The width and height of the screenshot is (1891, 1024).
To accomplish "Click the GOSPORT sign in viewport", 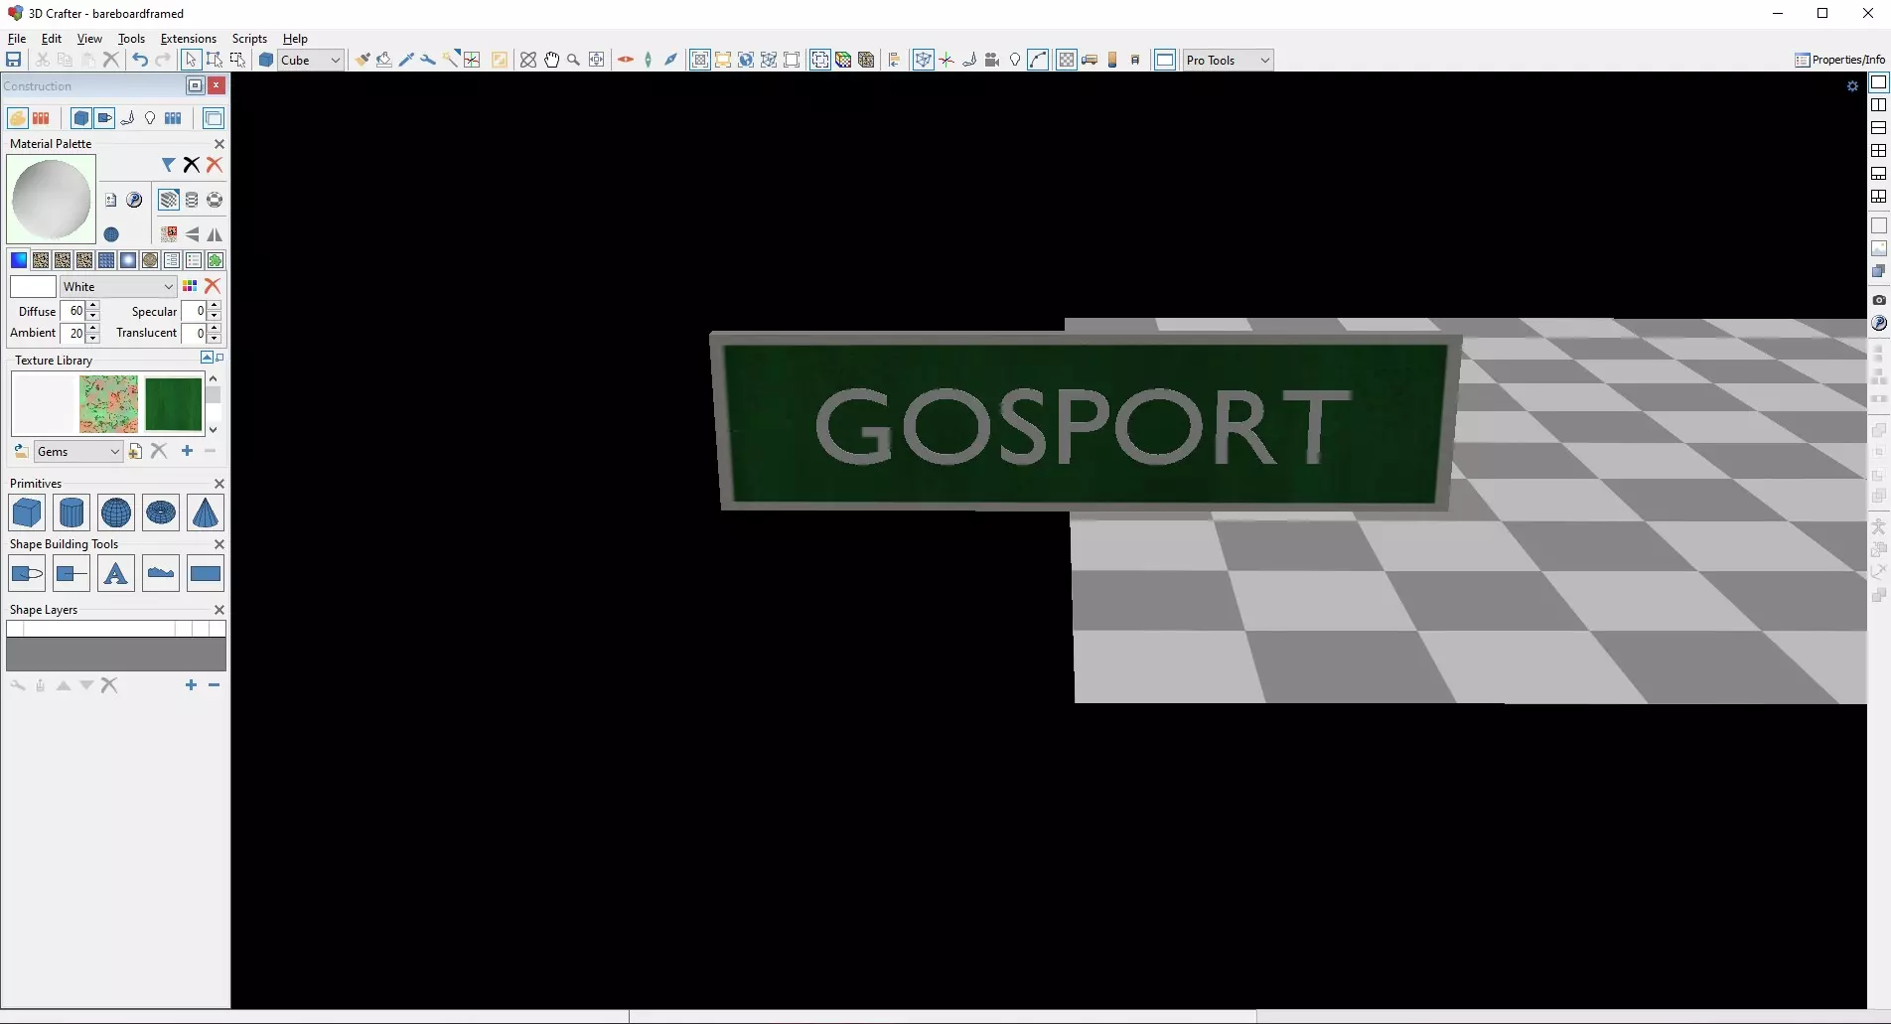I will 1085,421.
